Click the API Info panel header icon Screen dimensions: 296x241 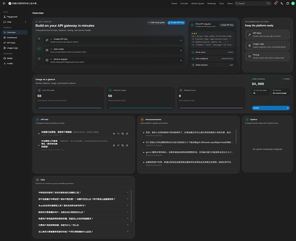tap(37, 120)
